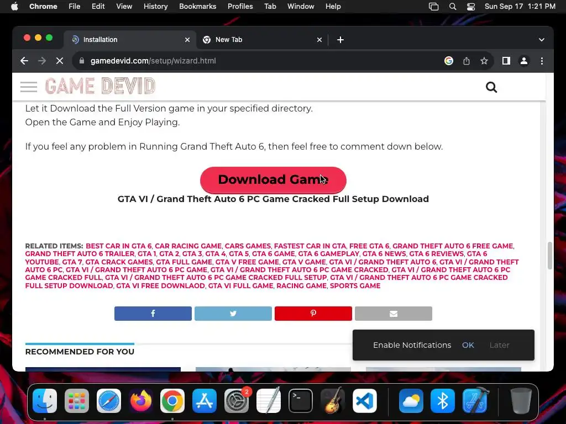Viewport: 566px width, 424px height.
Task: Share via email envelope button
Action: 394,314
